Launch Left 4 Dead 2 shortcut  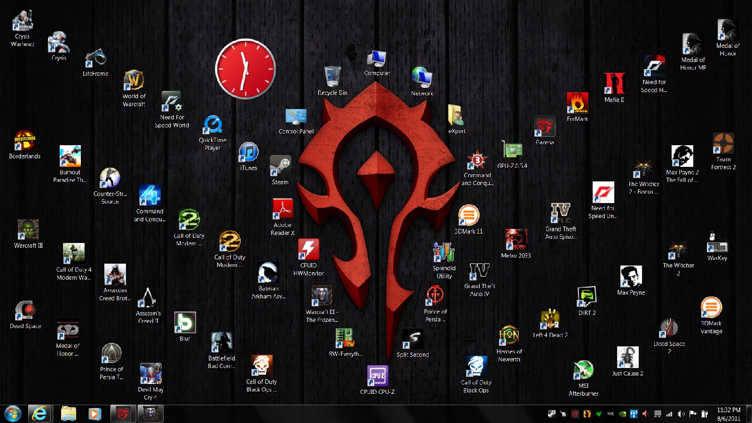(550, 324)
